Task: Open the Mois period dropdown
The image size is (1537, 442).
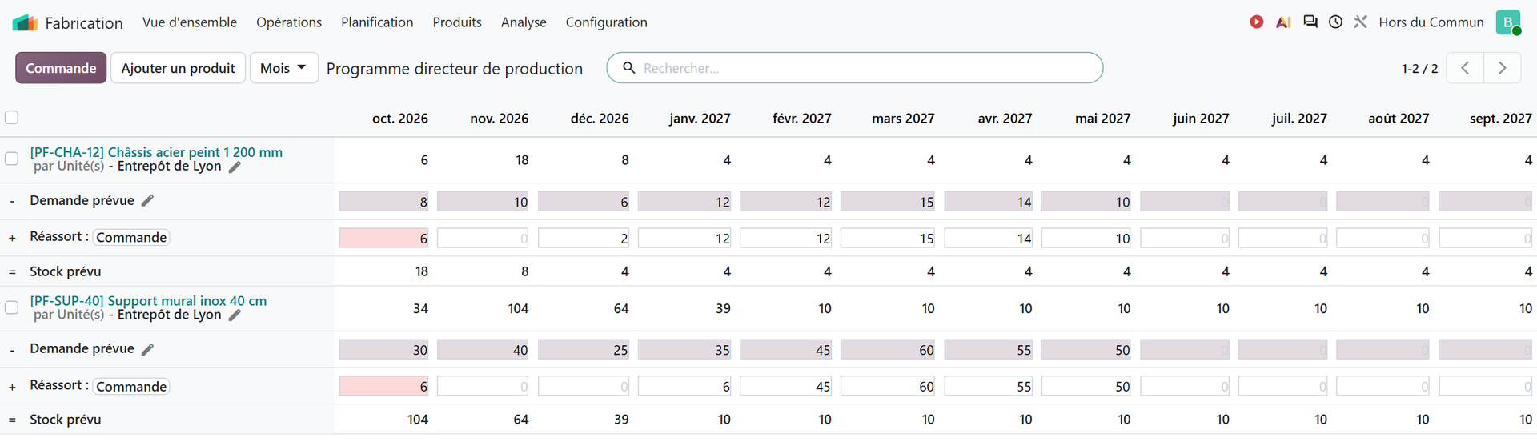Action: coord(283,68)
